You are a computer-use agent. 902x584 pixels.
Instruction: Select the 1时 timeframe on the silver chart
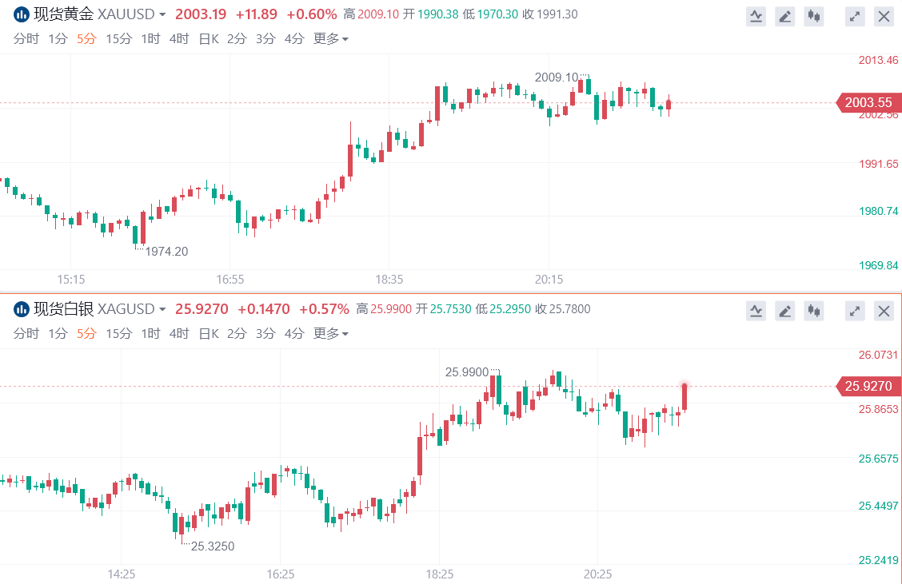click(x=150, y=333)
